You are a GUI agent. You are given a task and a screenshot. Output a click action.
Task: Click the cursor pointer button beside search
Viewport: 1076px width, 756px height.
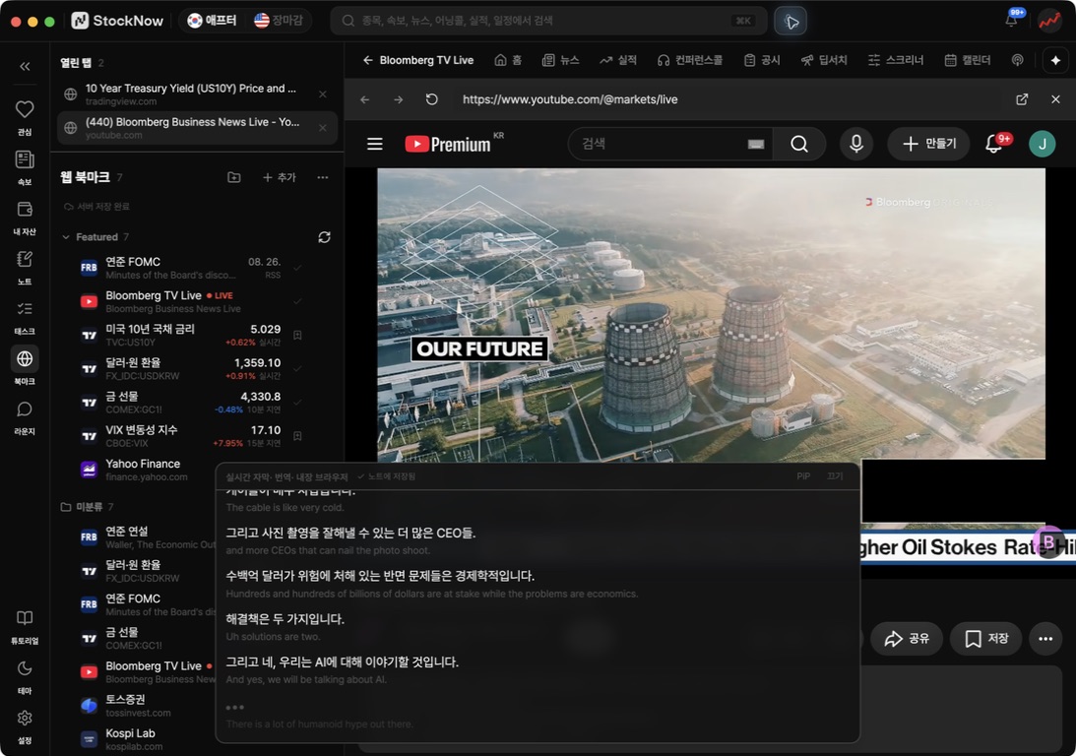pyautogui.click(x=791, y=22)
